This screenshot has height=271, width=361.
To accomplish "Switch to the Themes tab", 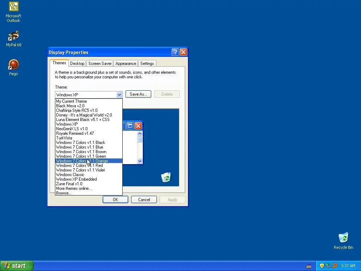I will (x=59, y=63).
